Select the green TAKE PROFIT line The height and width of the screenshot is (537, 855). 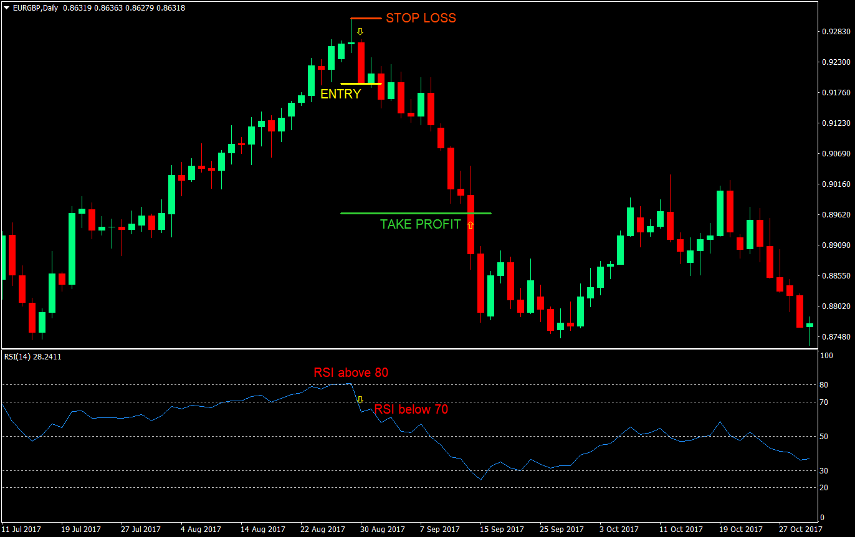(x=415, y=213)
